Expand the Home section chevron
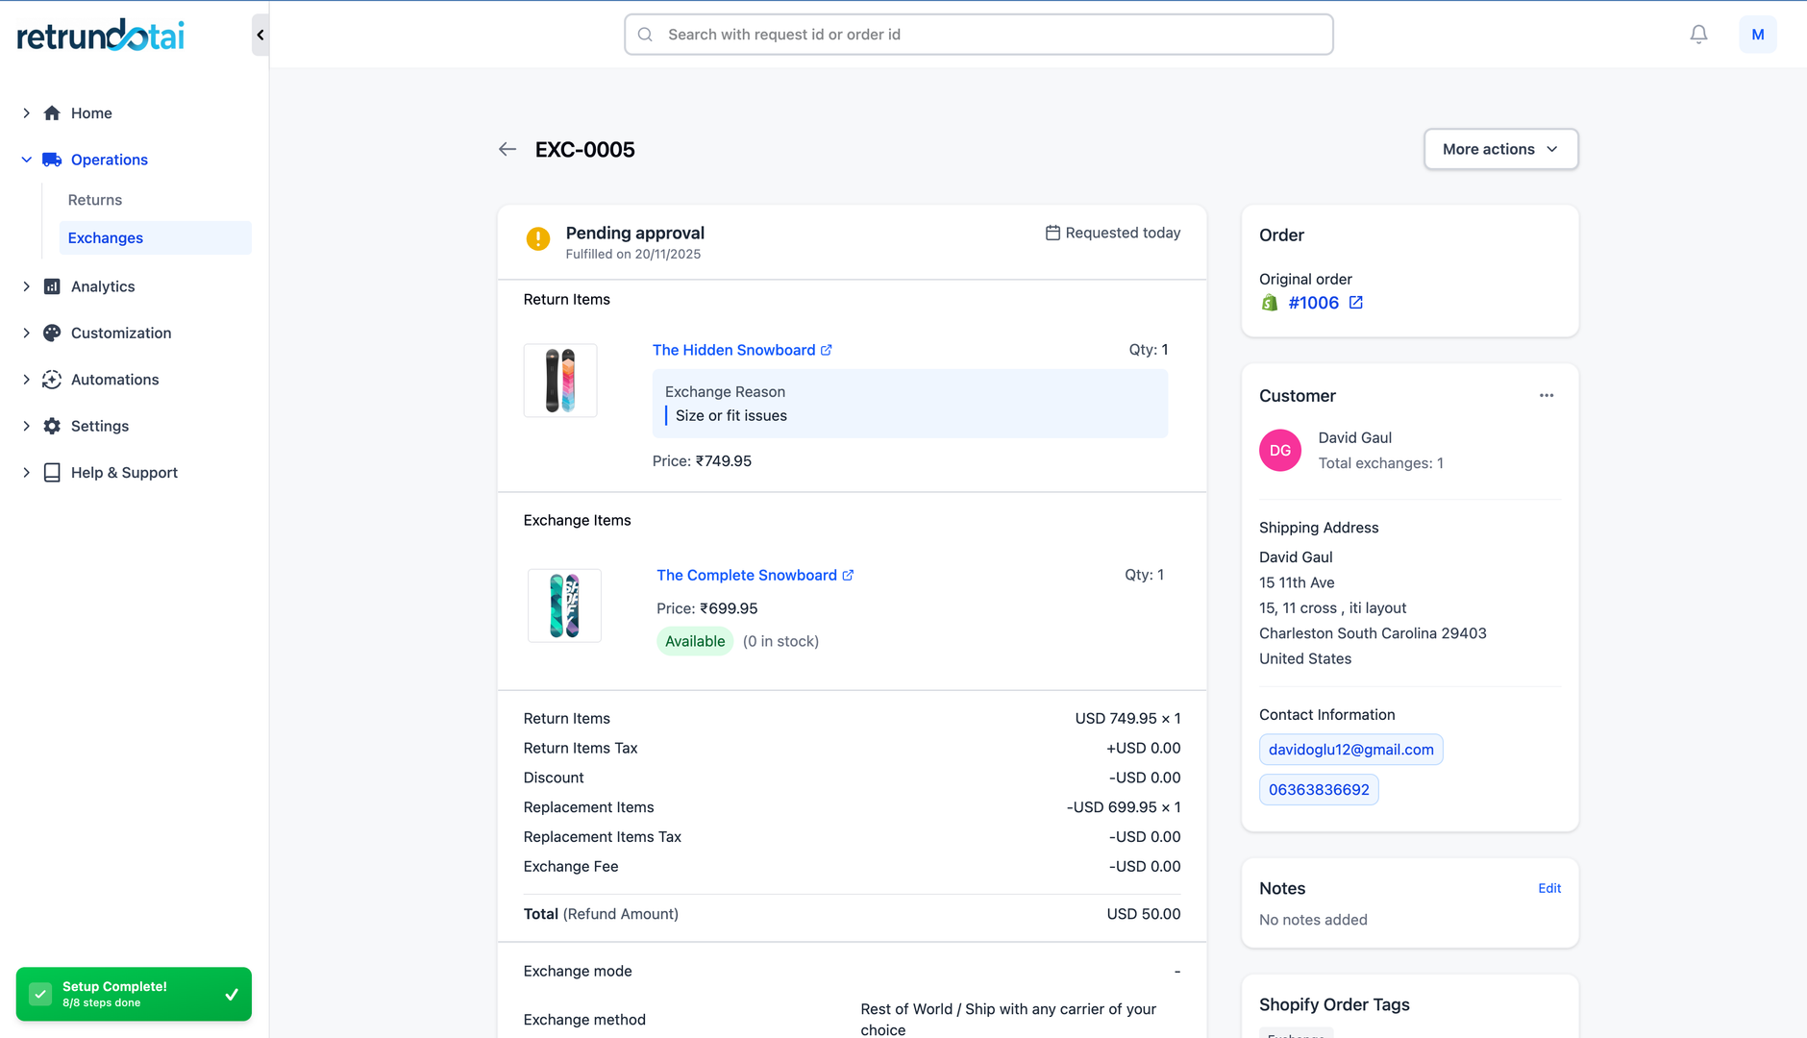The width and height of the screenshot is (1807, 1038). click(26, 113)
